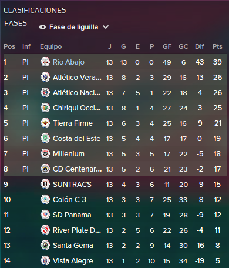
Task: Open the Costa del Este team link
Action: 77,139
